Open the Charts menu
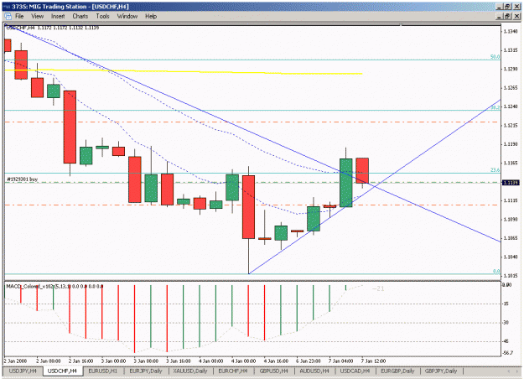The height and width of the screenshot is (379, 524). (x=80, y=16)
